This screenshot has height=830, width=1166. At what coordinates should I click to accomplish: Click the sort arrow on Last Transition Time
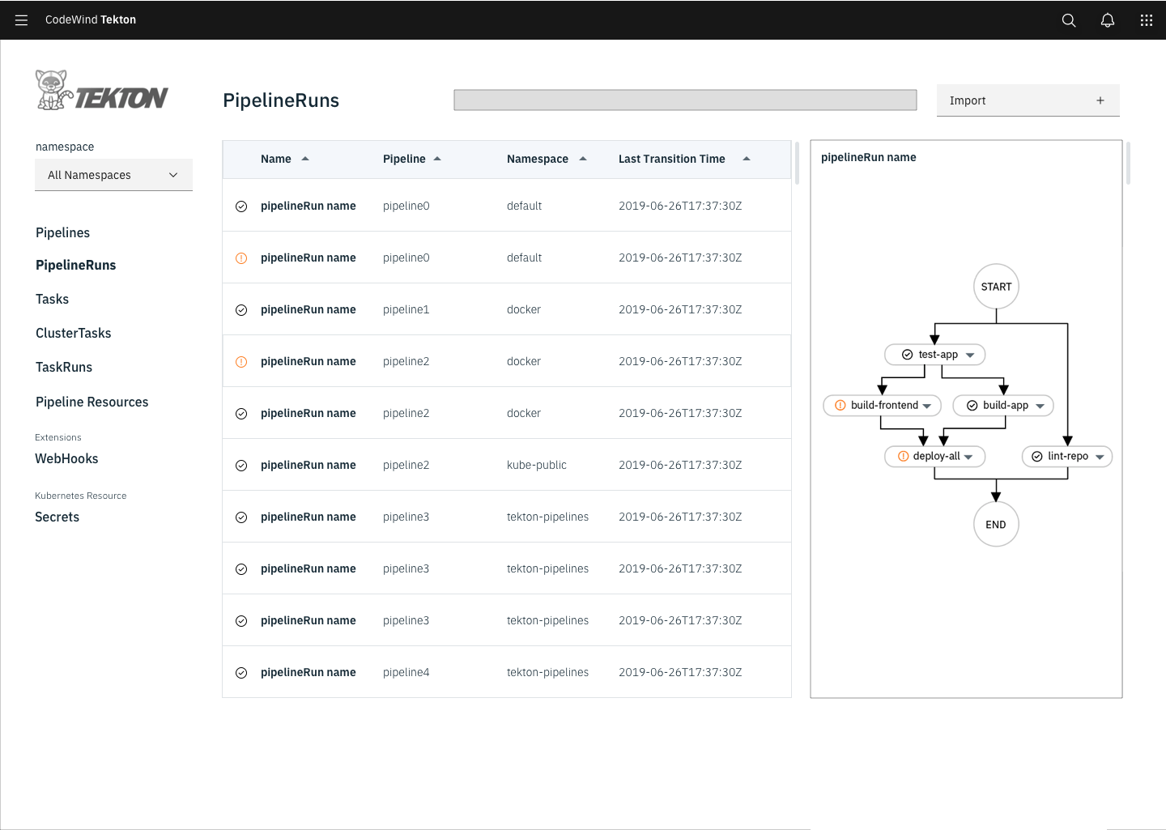click(x=746, y=158)
